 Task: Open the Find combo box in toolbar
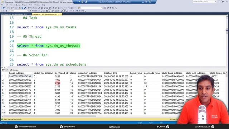point(92,8)
